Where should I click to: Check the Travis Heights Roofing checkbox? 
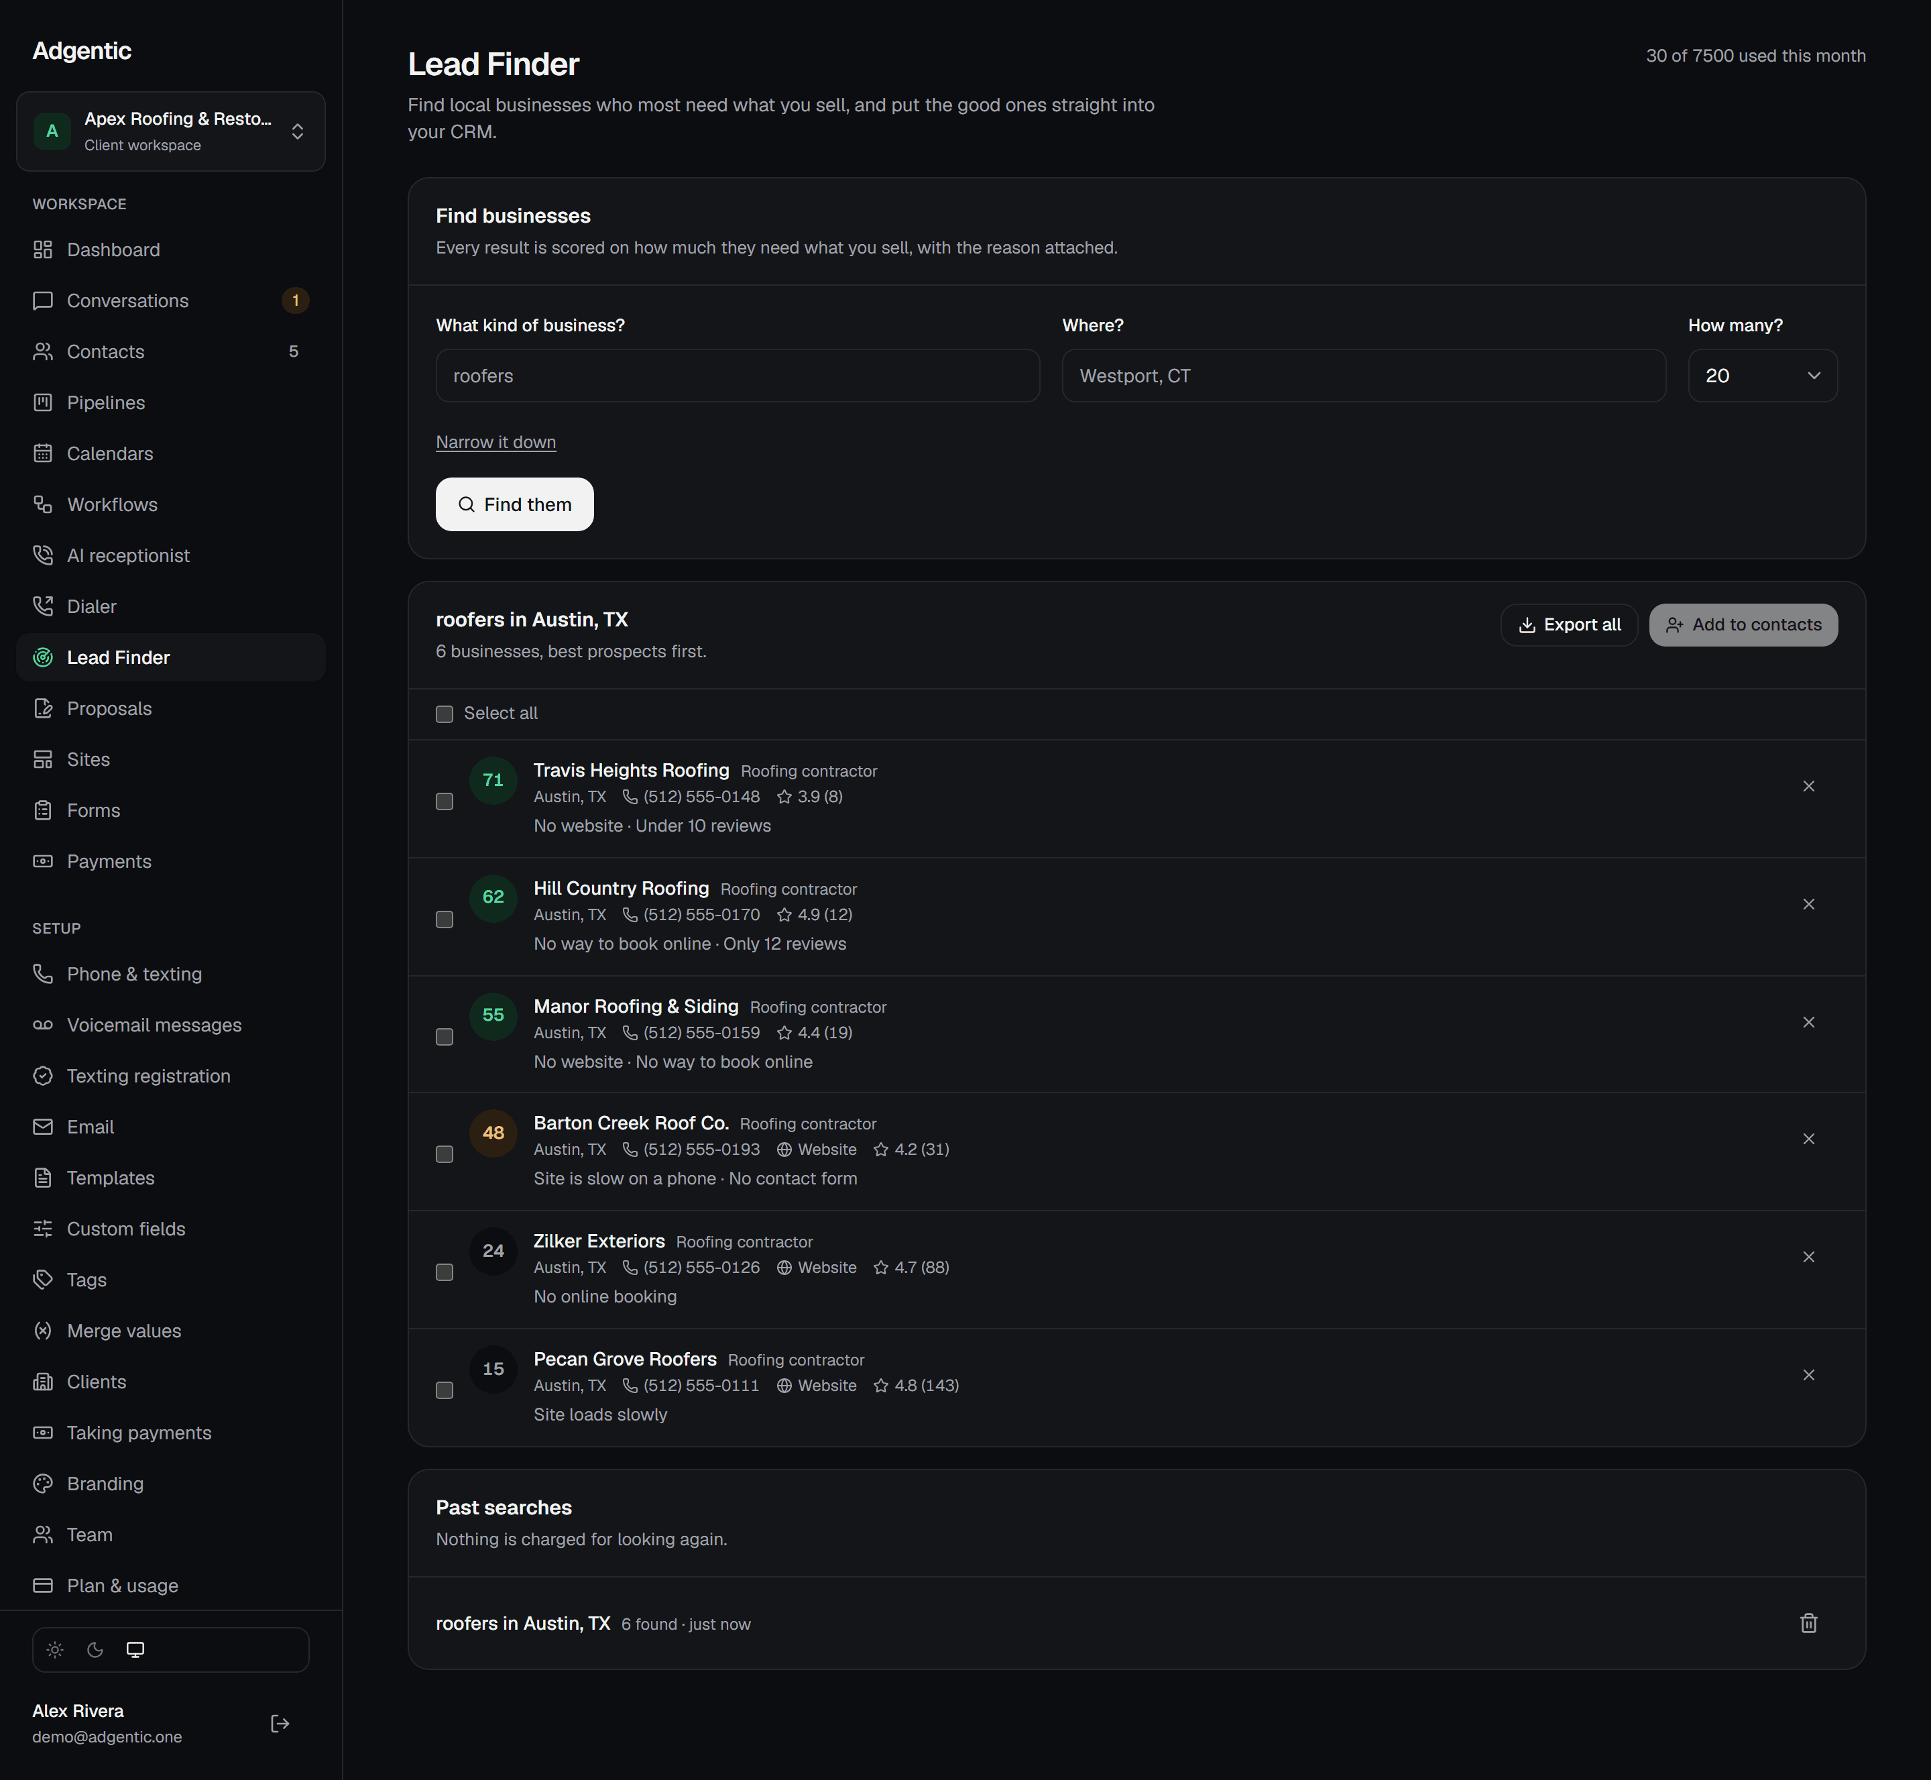click(x=444, y=801)
